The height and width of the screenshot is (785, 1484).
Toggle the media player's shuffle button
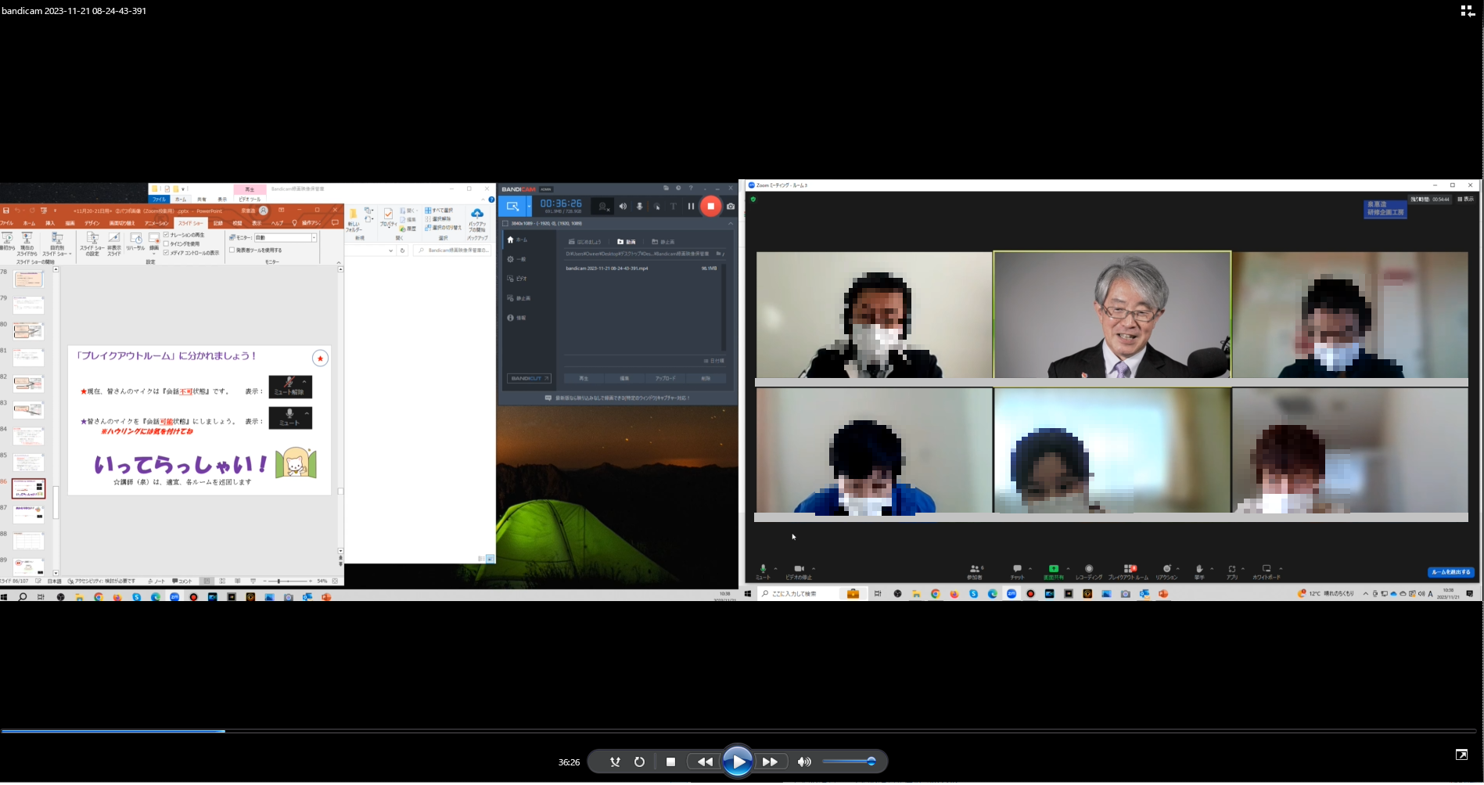point(615,762)
